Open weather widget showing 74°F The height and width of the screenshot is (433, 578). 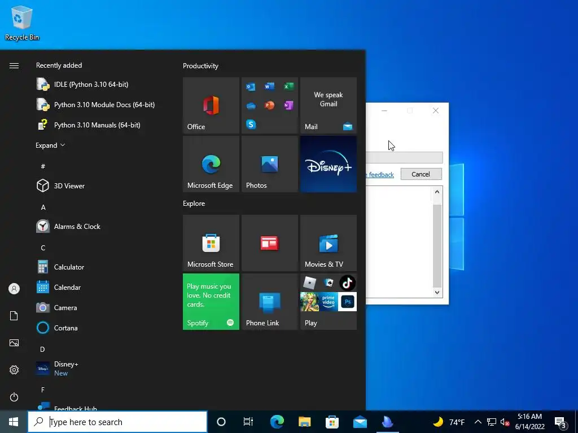coord(449,422)
